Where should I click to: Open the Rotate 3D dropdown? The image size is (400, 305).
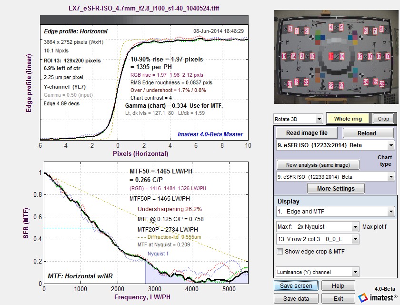pyautogui.click(x=298, y=119)
